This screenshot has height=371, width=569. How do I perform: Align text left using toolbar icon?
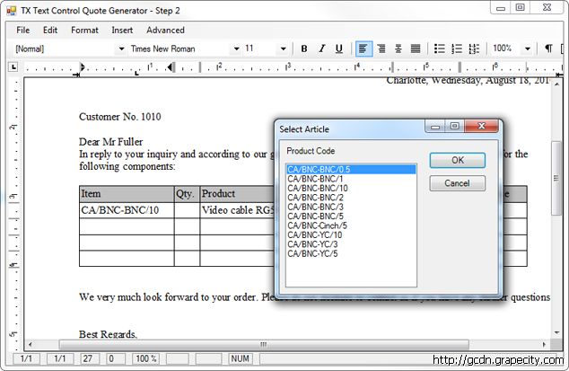(x=363, y=49)
